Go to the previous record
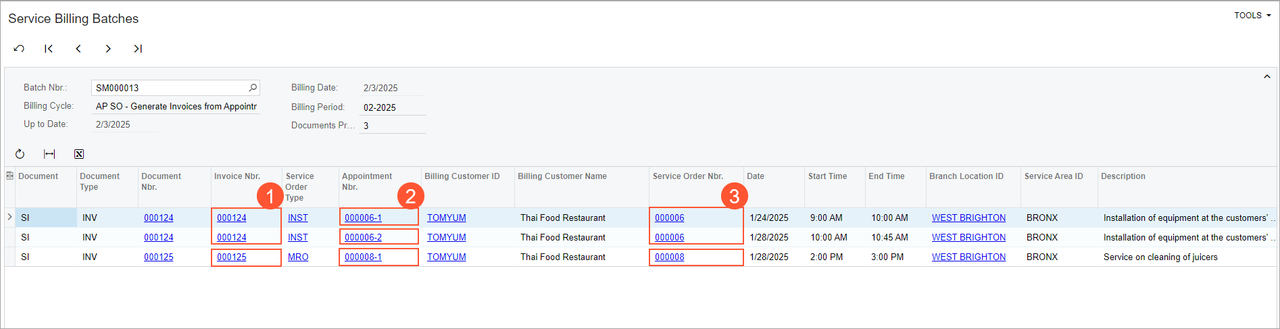This screenshot has height=329, width=1280. click(78, 49)
